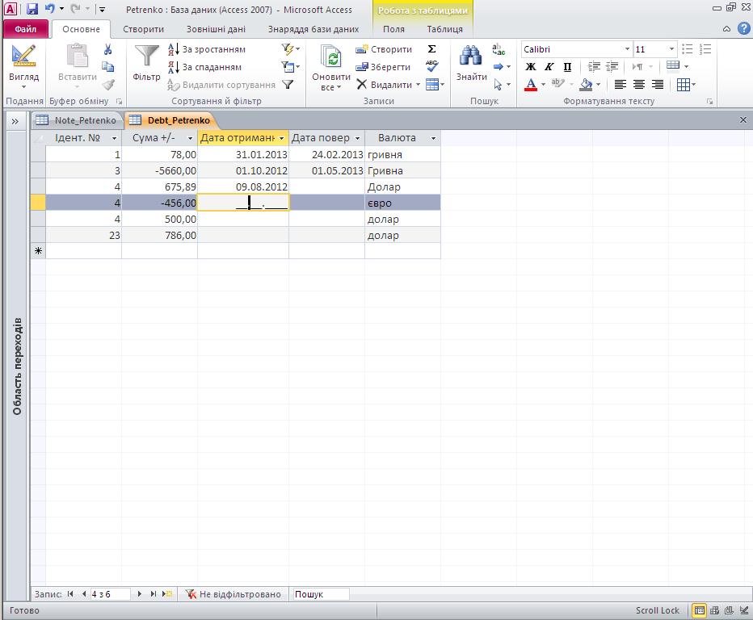Go to the next record navigation button
The height and width of the screenshot is (620, 753).
[x=140, y=594]
